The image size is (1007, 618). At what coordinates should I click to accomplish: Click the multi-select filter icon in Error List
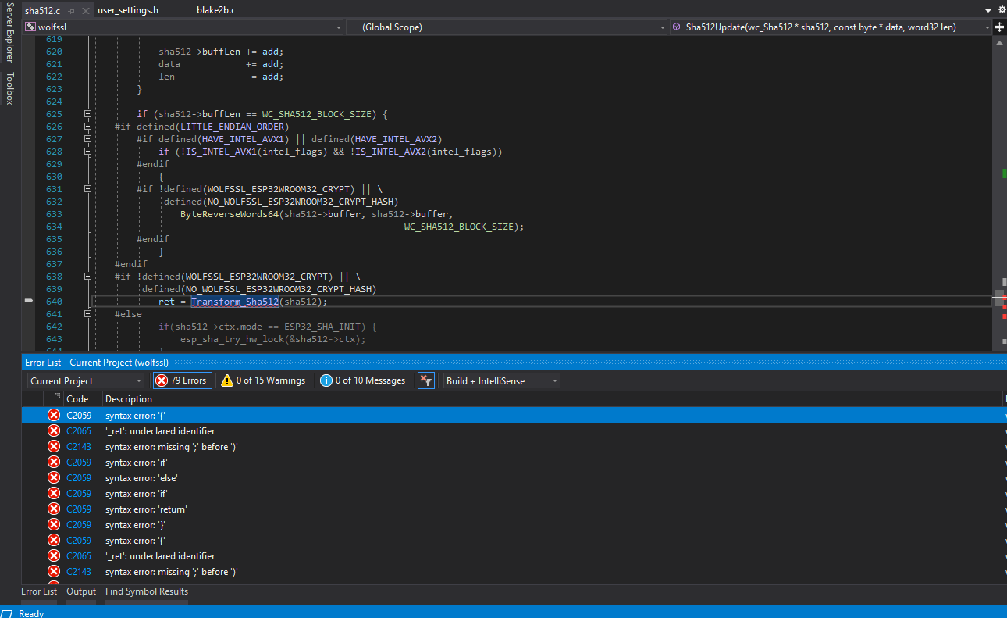[425, 380]
